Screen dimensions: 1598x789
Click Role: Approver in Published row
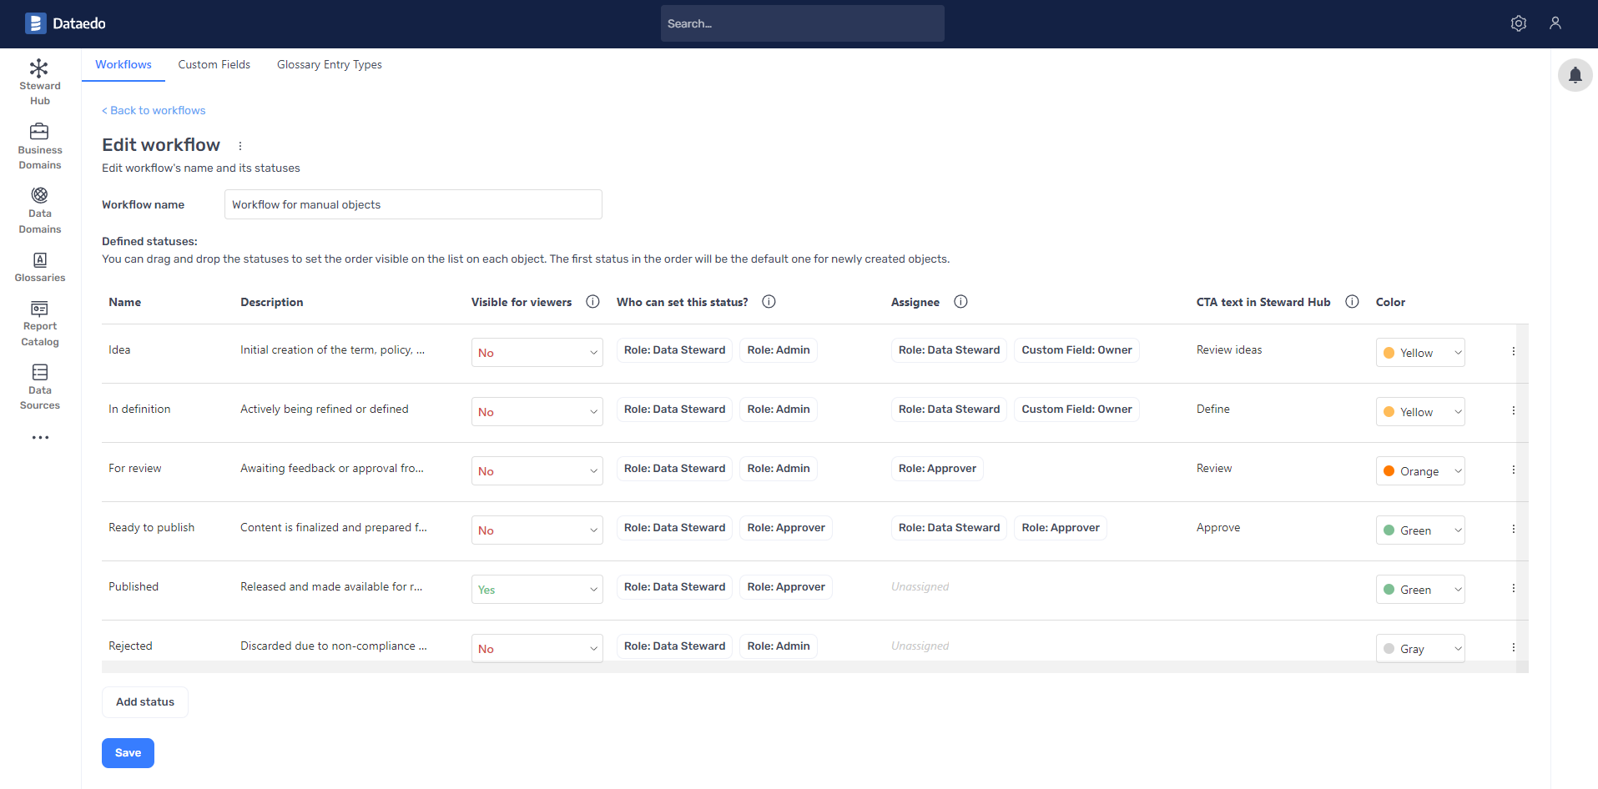click(786, 587)
